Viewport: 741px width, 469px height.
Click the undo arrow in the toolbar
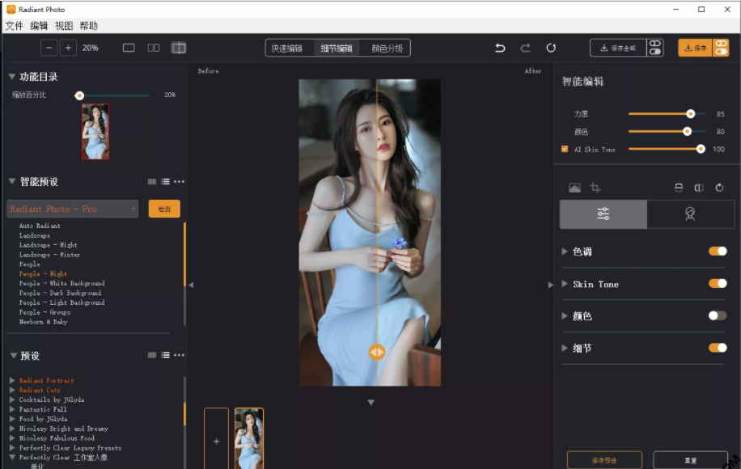[x=500, y=48]
